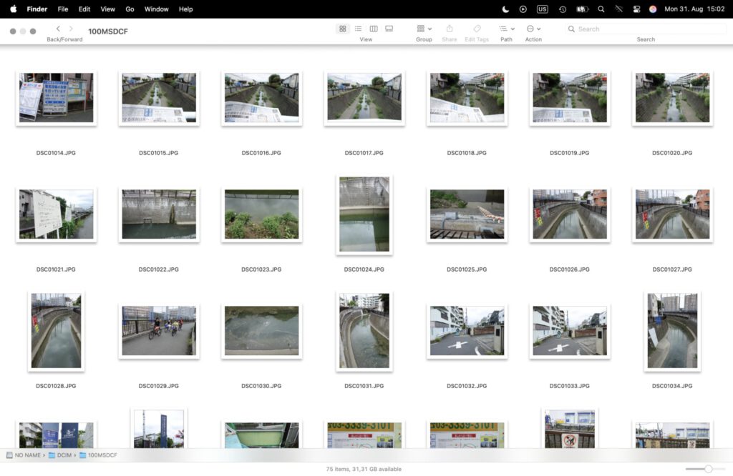Open Control Center icon
The height and width of the screenshot is (476, 733).
click(636, 9)
